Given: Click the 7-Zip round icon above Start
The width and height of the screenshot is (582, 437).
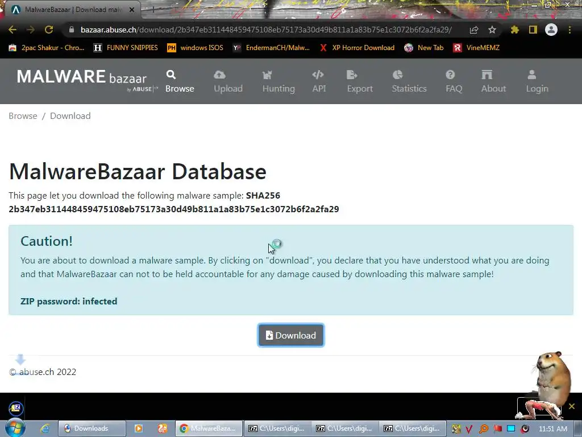Looking at the screenshot, I should pos(16,409).
